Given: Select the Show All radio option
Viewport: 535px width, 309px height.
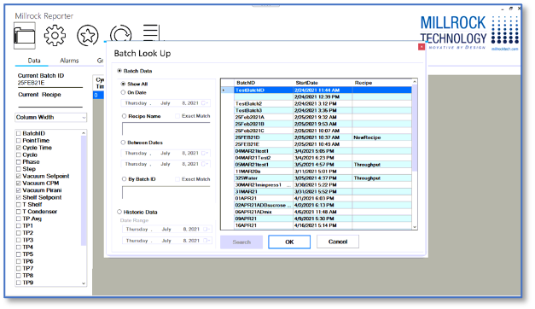Looking at the screenshot, I should click(x=123, y=84).
